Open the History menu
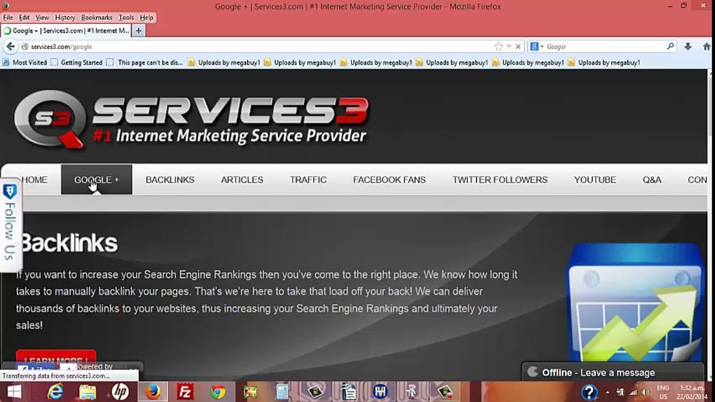715x402 pixels. [x=65, y=18]
